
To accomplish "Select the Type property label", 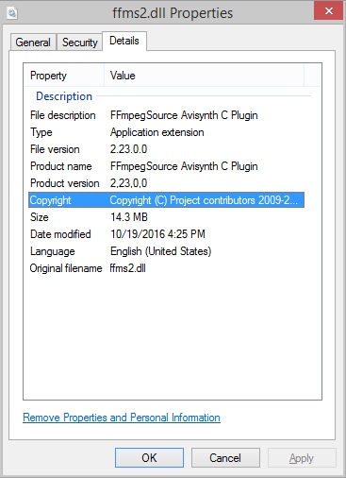I will coord(41,132).
